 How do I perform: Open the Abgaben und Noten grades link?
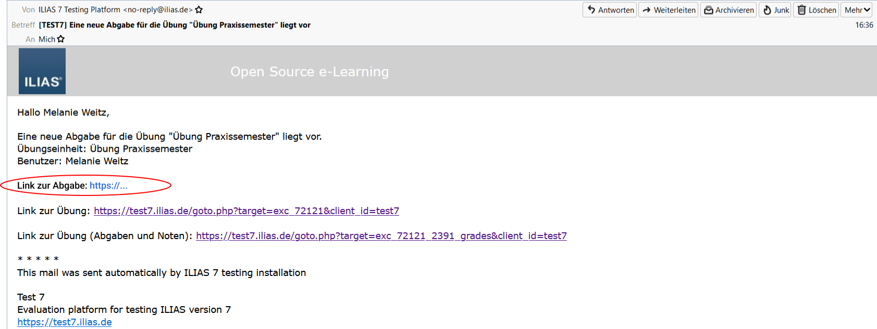[x=381, y=236]
